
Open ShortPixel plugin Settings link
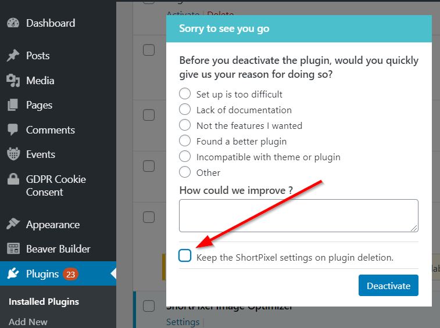pyautogui.click(x=183, y=322)
